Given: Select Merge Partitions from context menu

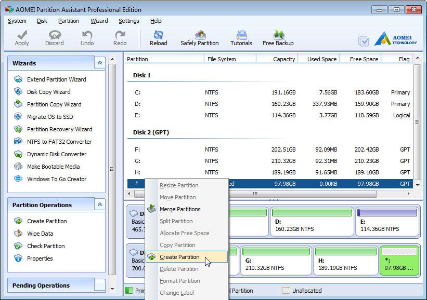Looking at the screenshot, I should [x=180, y=209].
